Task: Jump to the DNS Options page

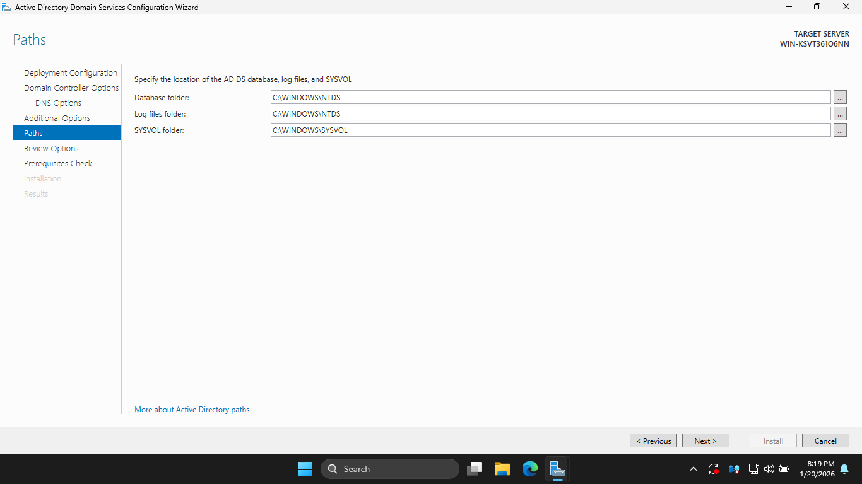Action: [58, 103]
